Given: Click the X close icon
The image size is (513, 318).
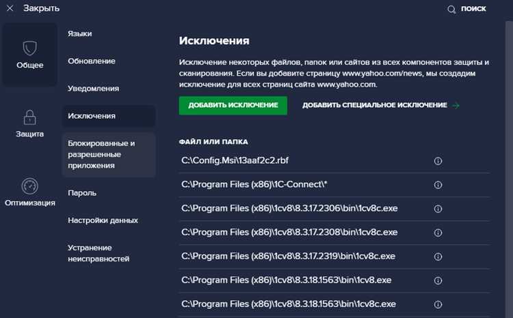Looking at the screenshot, I should 10,8.
